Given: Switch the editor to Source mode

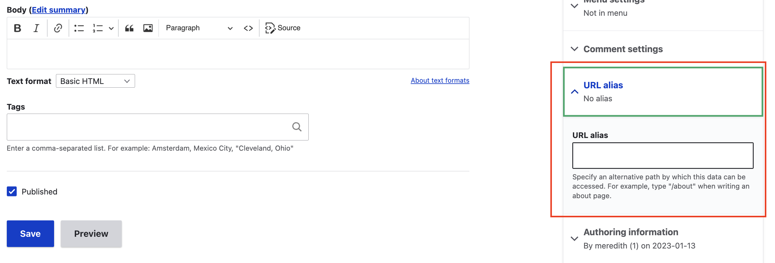Looking at the screenshot, I should 282,28.
